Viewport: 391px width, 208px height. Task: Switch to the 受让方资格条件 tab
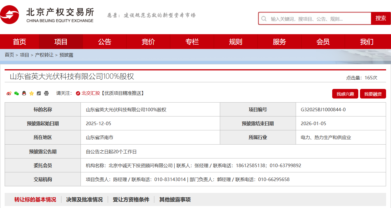tap(131, 200)
